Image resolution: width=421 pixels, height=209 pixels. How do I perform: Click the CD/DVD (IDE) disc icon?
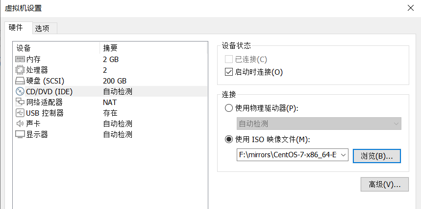click(x=20, y=92)
